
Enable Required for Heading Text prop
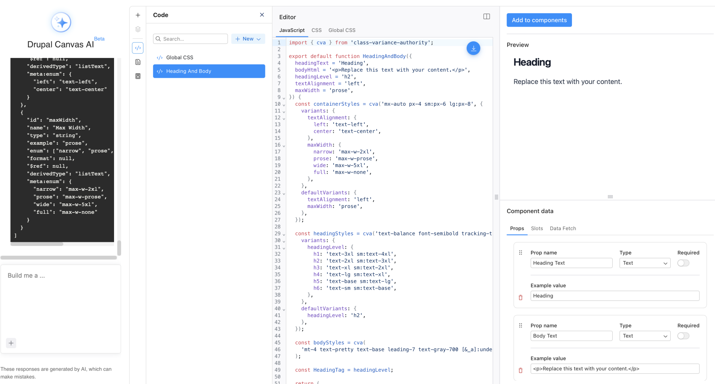pyautogui.click(x=683, y=263)
